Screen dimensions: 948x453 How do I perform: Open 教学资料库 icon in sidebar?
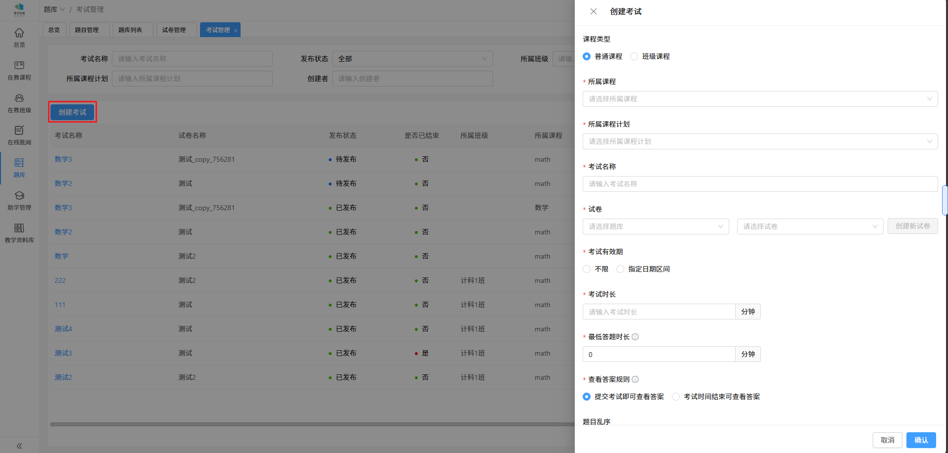point(19,228)
